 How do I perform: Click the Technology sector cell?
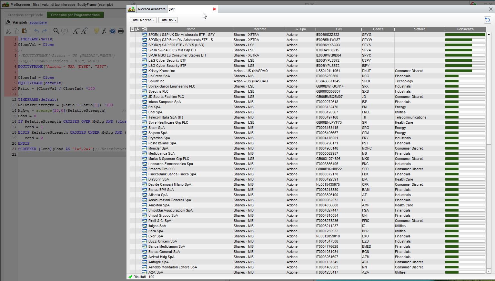pos(419,81)
